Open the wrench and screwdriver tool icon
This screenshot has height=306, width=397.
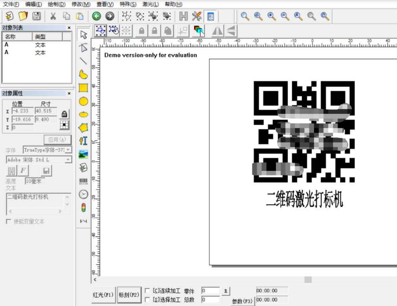click(x=197, y=16)
